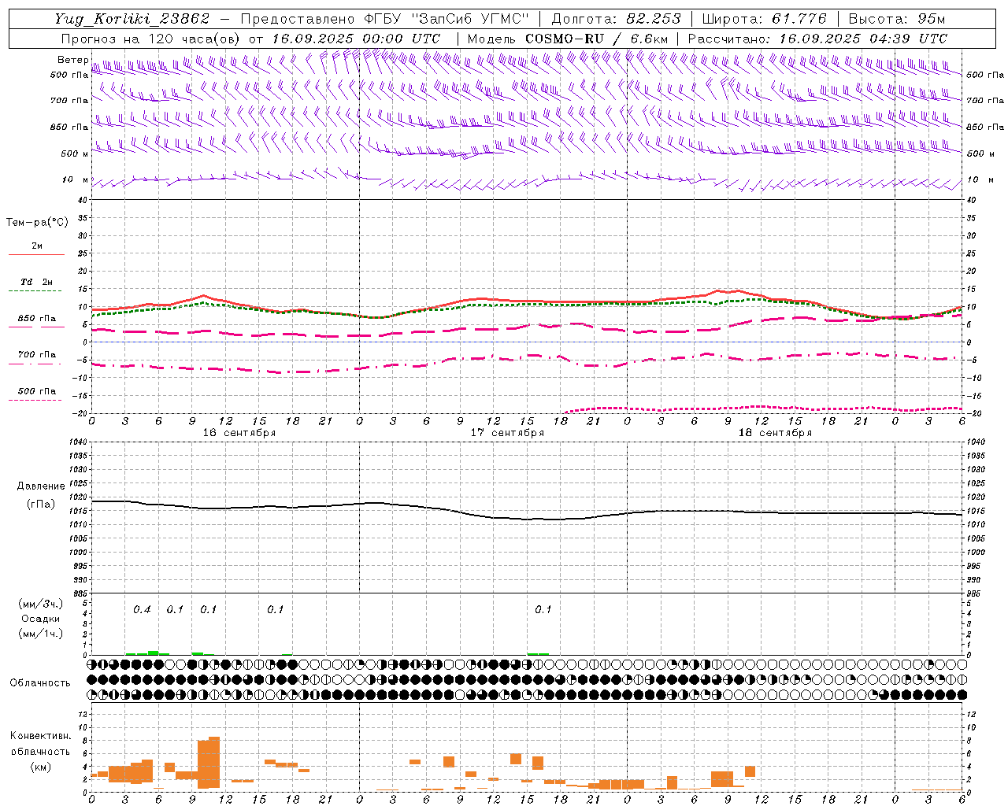Click the 17 сентября date label
This screenshot has height=806, width=1008.
pyautogui.click(x=507, y=433)
